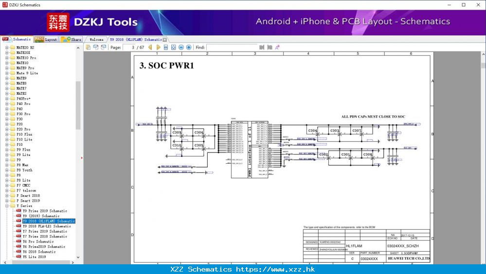This screenshot has height=274, width=486.
Task: Click the fit page icon
Action: 174,48
